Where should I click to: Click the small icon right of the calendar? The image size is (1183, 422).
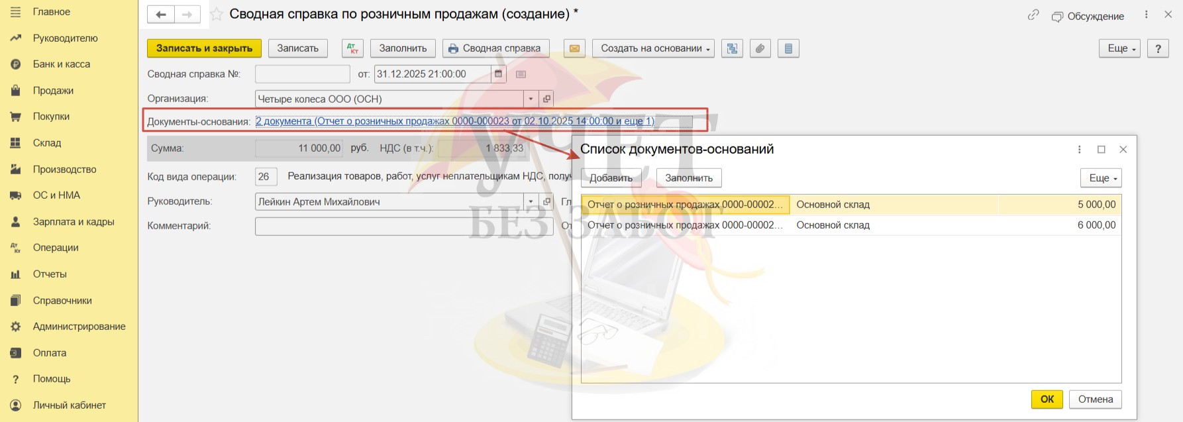521,74
